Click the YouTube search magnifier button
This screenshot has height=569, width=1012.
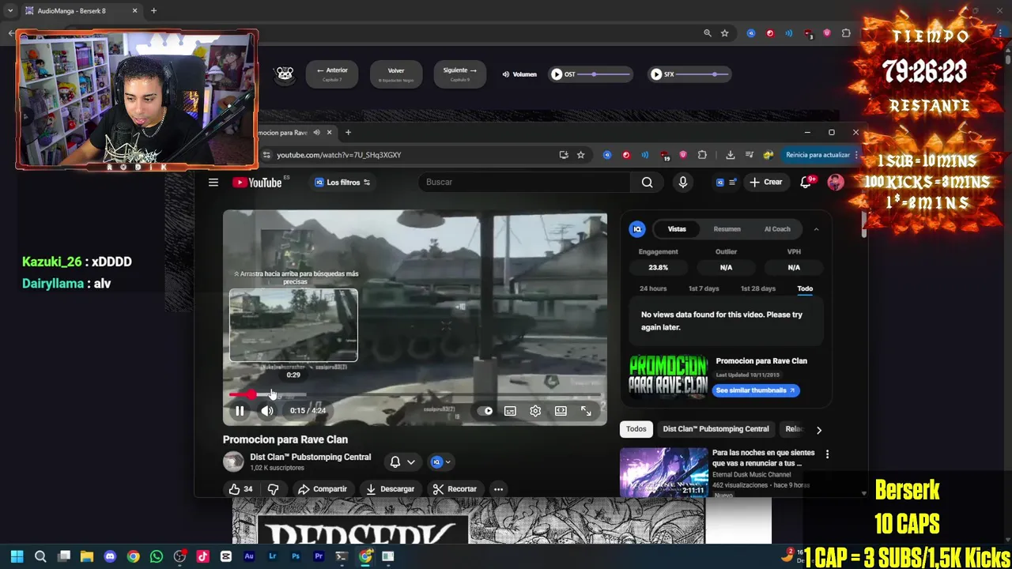pos(647,182)
